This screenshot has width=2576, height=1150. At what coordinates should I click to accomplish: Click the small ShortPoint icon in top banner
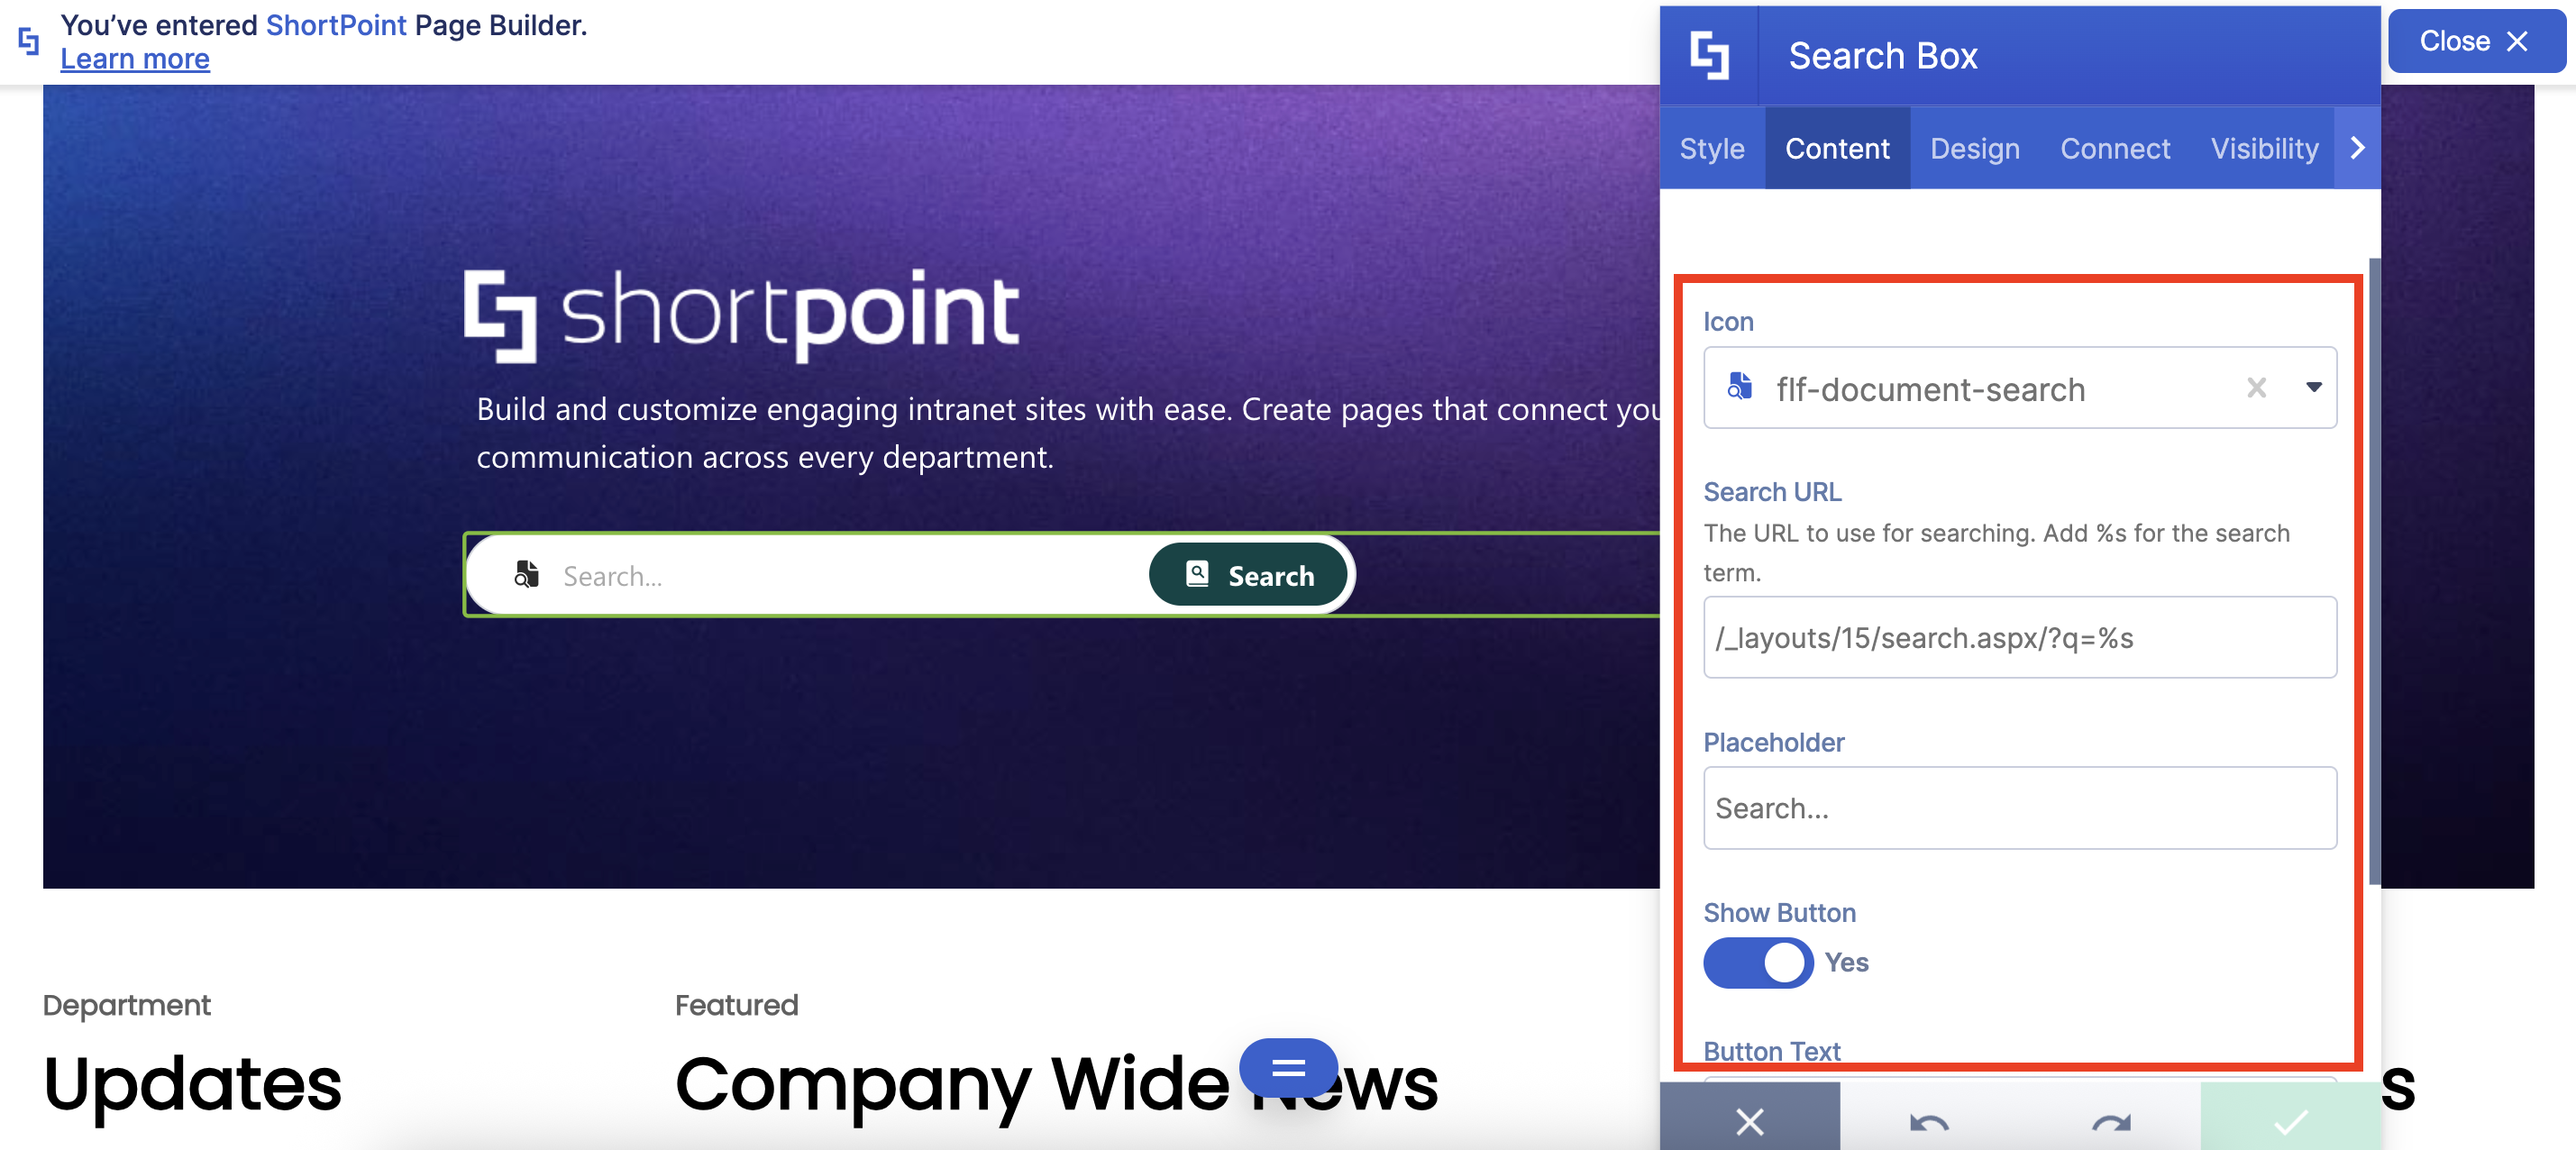pos(29,41)
